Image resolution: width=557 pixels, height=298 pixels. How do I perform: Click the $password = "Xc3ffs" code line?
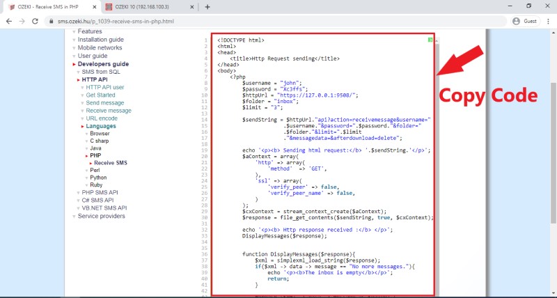click(275, 89)
